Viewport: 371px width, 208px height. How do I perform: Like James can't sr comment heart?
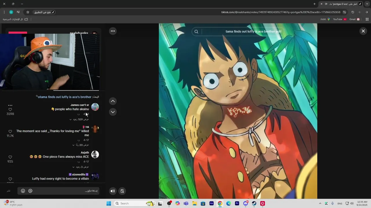pos(10,110)
